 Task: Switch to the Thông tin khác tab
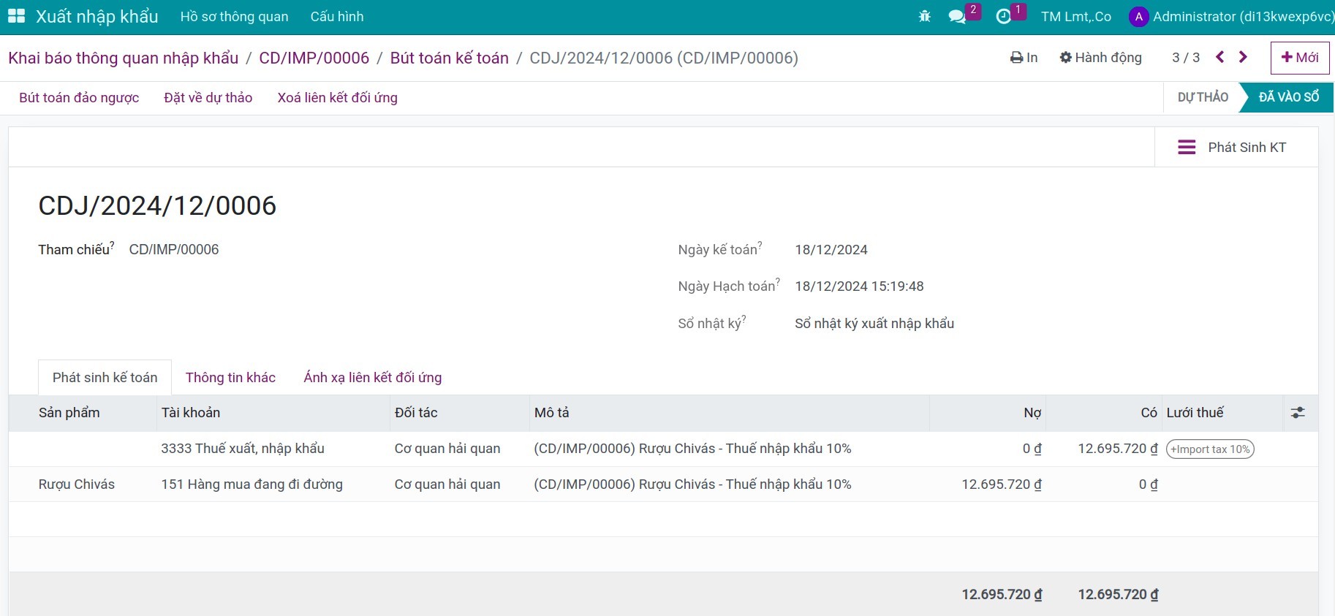pos(230,377)
